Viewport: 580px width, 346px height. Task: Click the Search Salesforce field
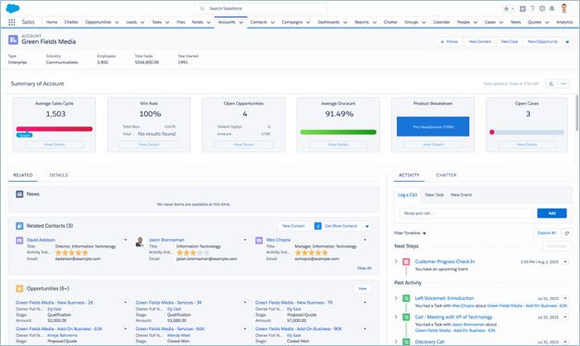pos(261,8)
